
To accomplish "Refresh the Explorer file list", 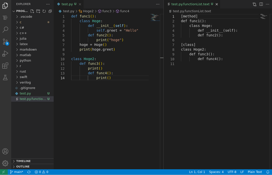I will tap(44, 11).
